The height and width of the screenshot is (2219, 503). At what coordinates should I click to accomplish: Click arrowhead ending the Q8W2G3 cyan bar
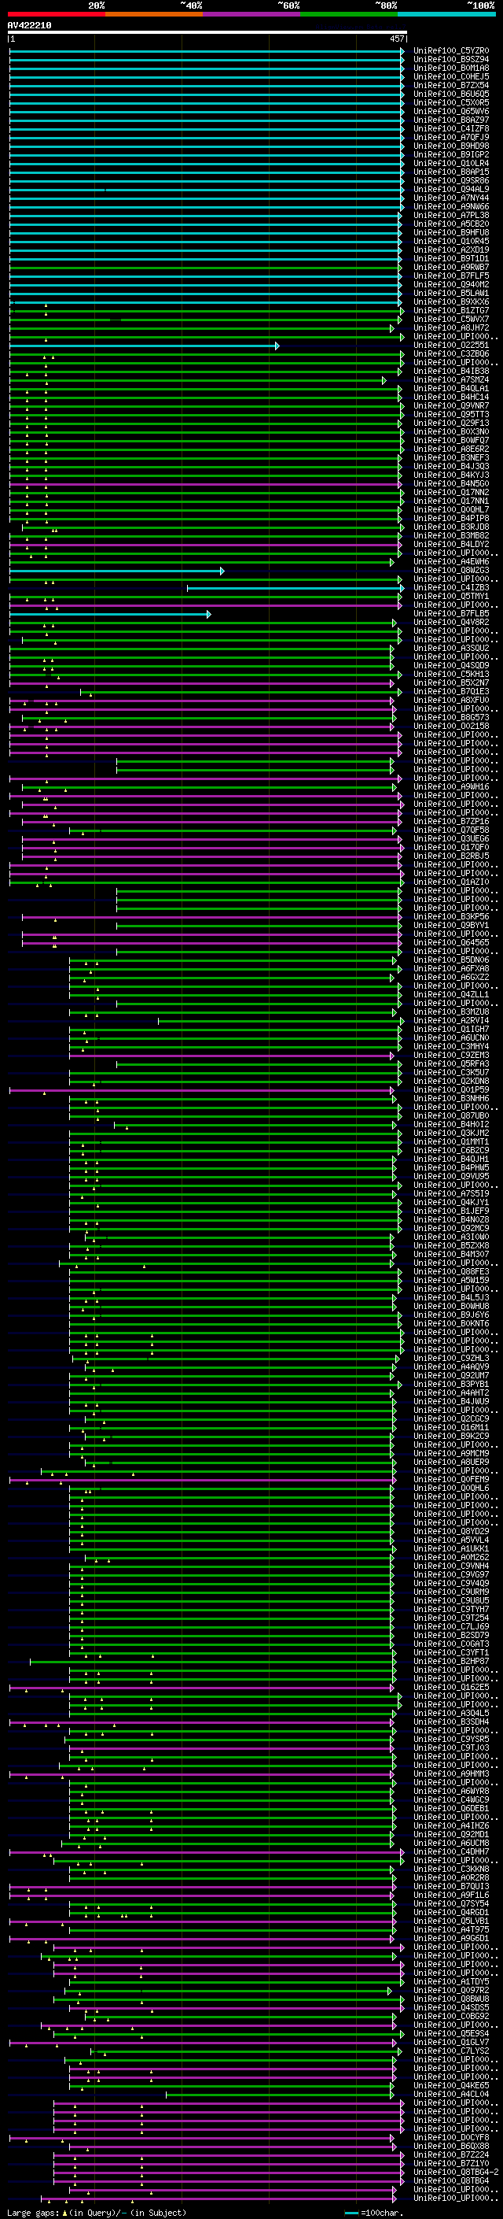coord(222,571)
